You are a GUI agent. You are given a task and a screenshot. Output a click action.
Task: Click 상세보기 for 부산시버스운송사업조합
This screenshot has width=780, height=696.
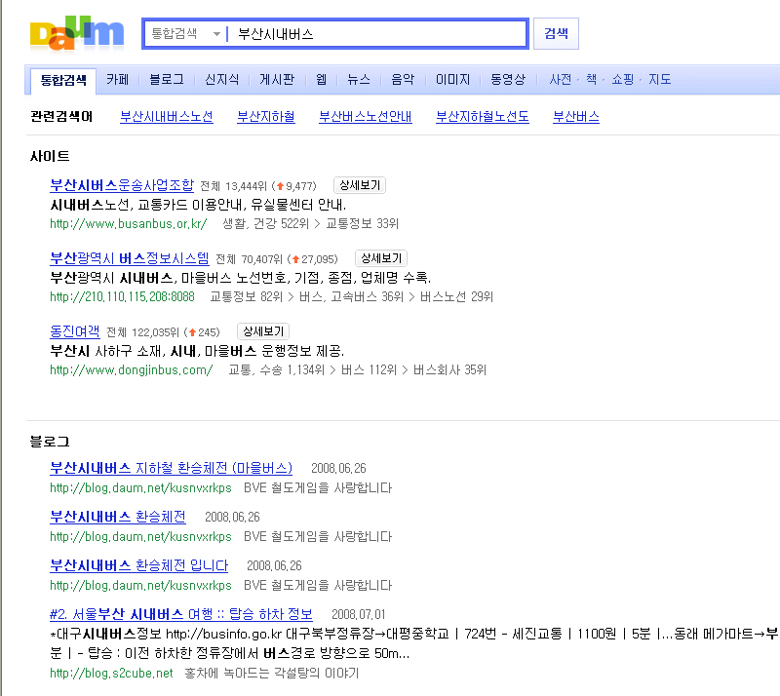coord(360,185)
